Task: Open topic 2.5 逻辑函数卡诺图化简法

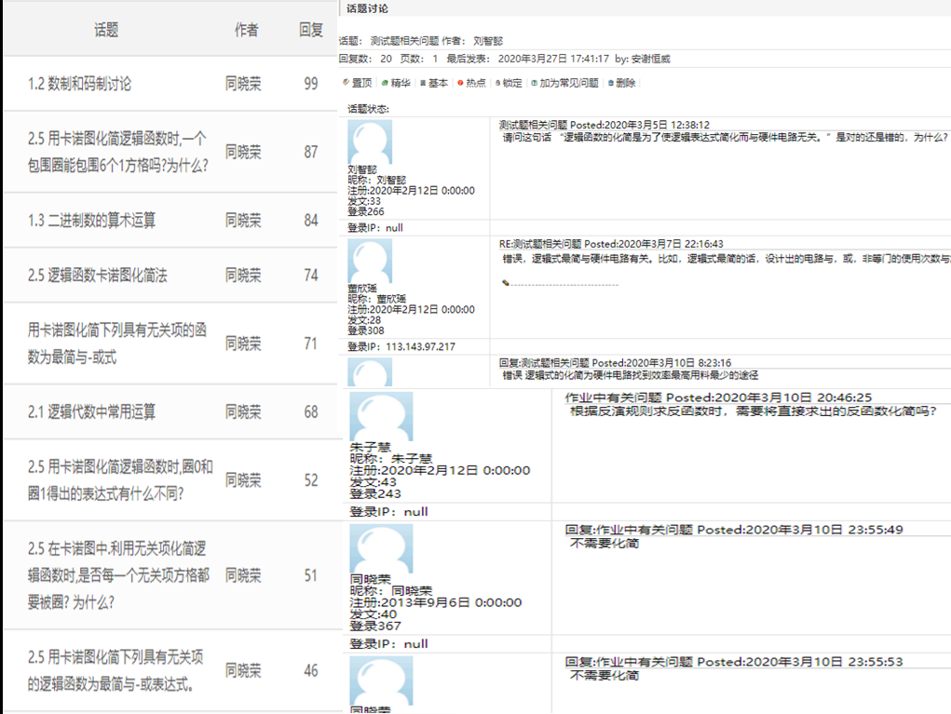Action: [x=98, y=276]
